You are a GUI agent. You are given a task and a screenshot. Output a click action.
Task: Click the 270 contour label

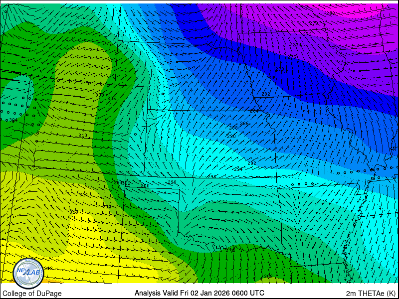[x=314, y=23]
